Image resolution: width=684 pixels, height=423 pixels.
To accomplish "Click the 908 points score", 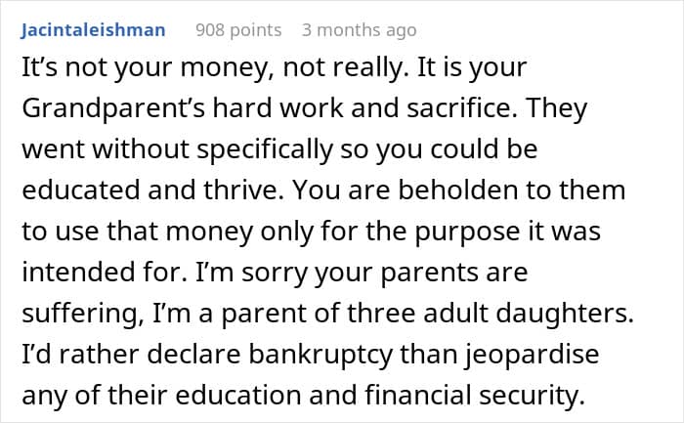I will pyautogui.click(x=238, y=30).
